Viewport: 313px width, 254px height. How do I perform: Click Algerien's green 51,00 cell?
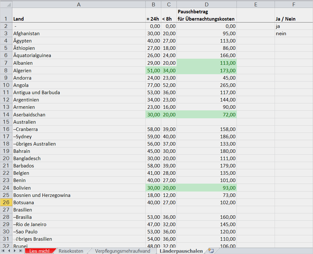153,70
